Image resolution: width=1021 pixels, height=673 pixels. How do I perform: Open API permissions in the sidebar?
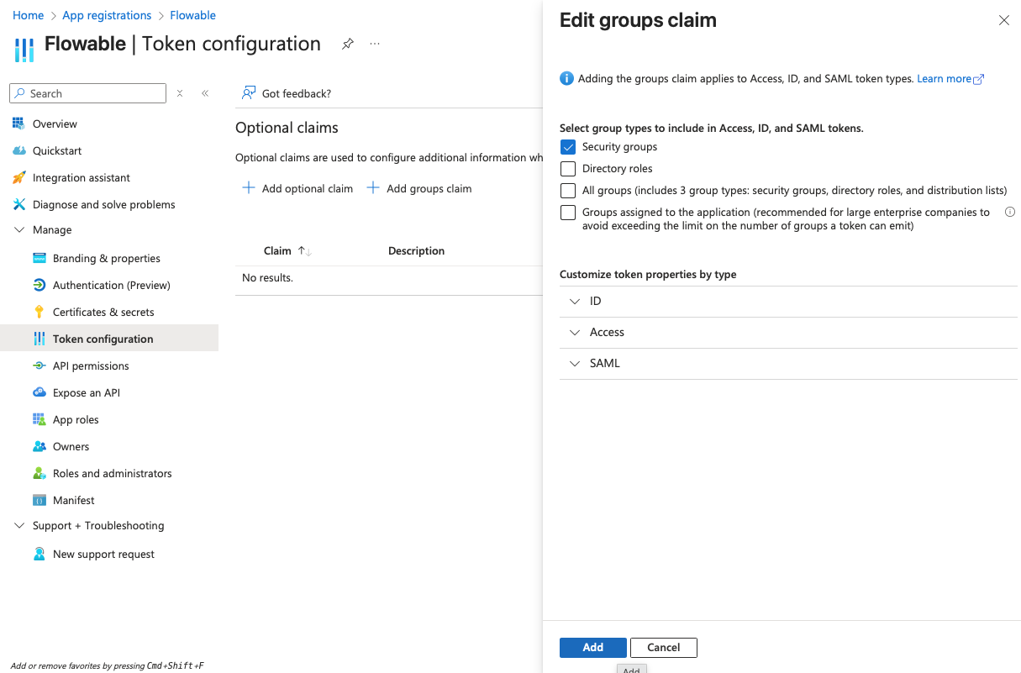pos(91,365)
